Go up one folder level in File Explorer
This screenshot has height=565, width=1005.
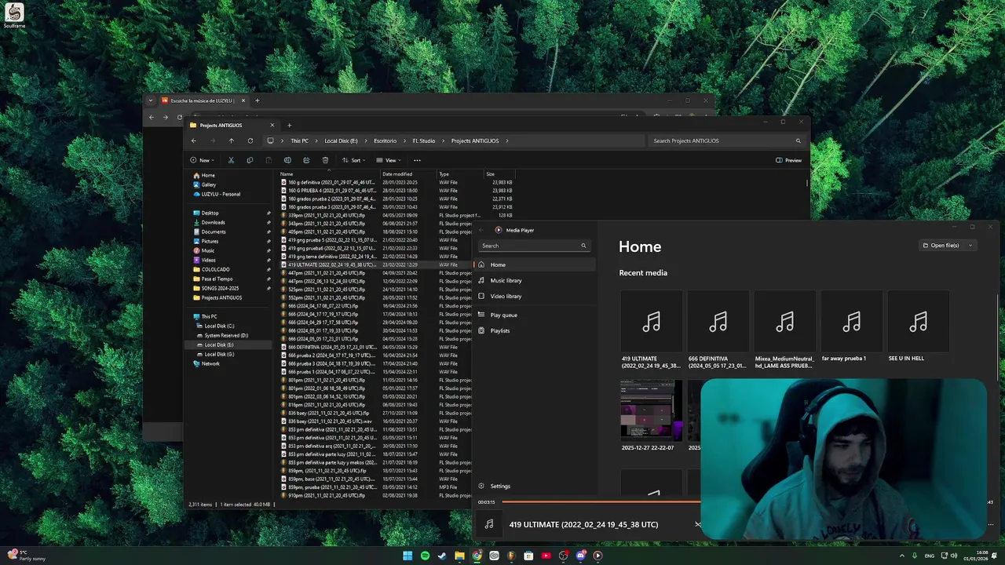click(231, 140)
